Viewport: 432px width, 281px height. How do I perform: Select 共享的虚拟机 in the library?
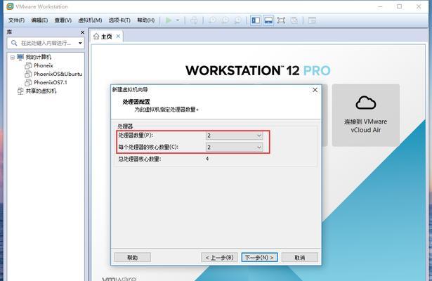tap(41, 91)
